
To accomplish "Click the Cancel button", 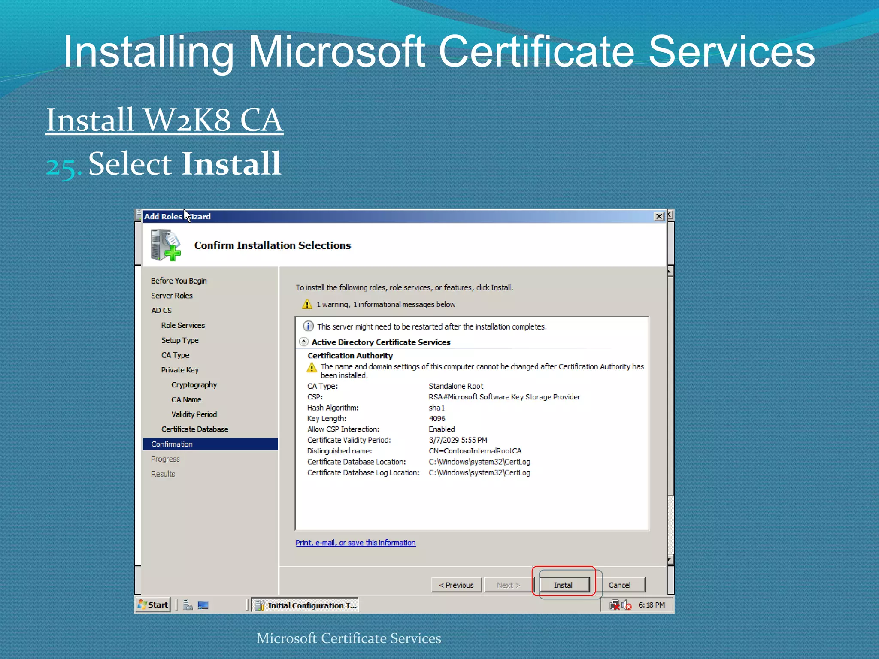I will pyautogui.click(x=619, y=585).
